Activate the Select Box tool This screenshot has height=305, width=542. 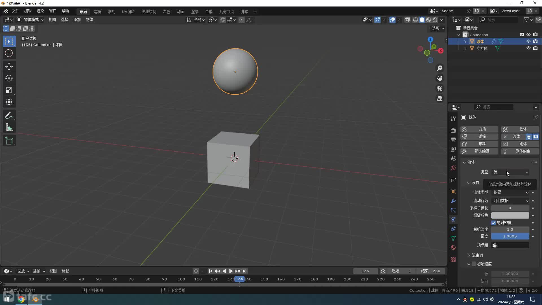pos(9,41)
